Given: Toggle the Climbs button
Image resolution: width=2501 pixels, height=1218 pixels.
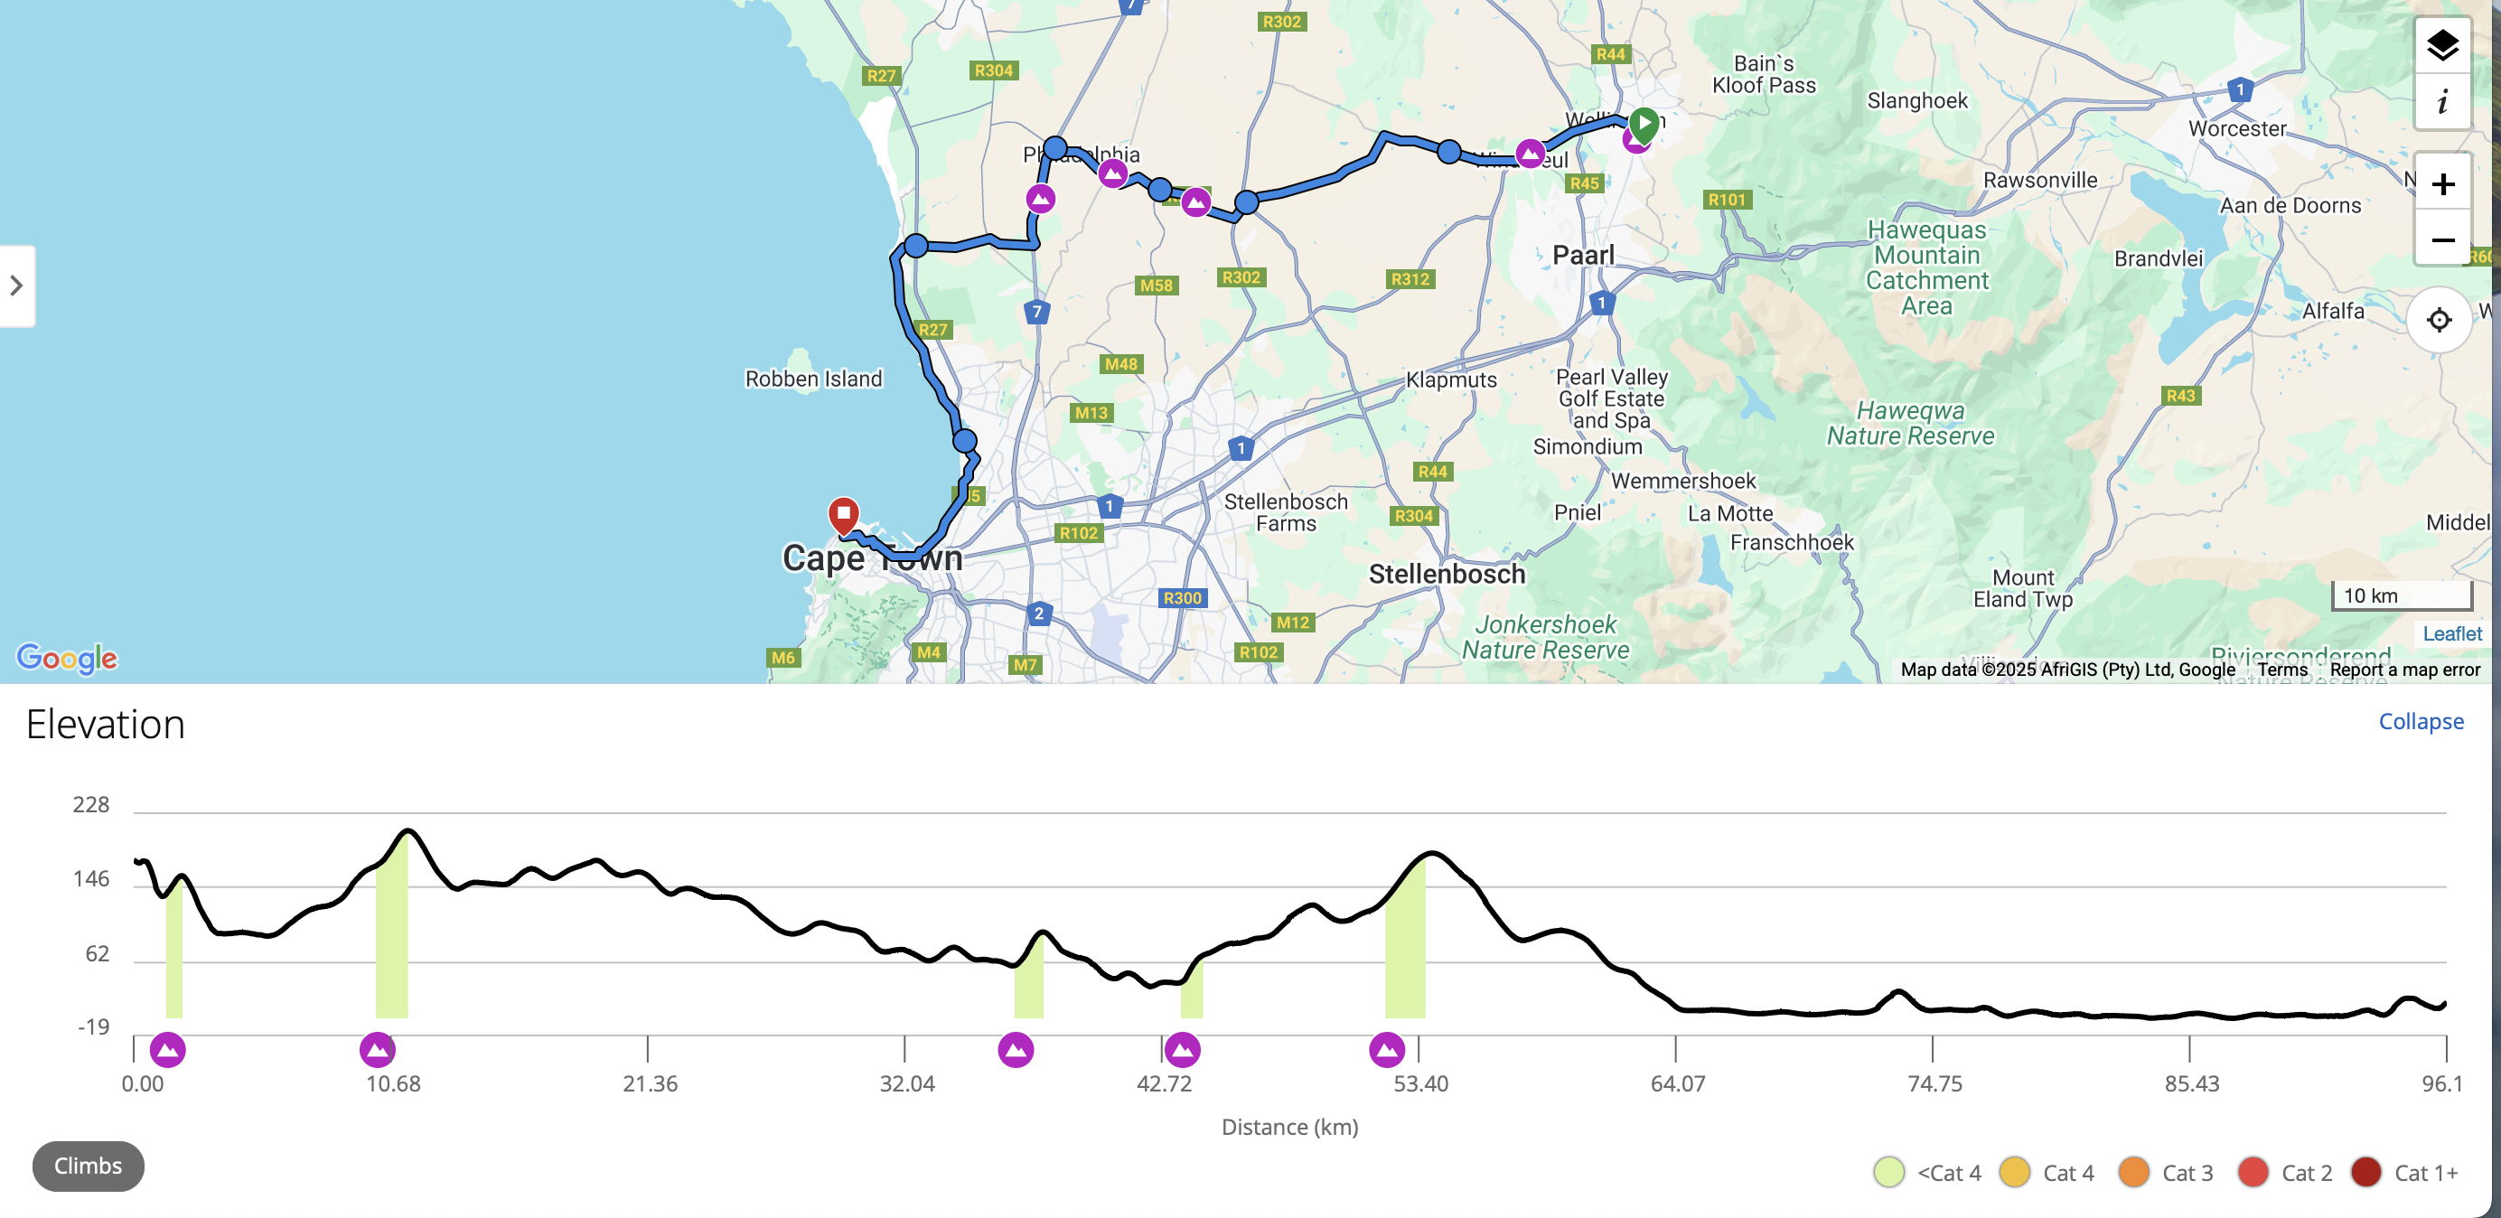Looking at the screenshot, I should (x=89, y=1166).
